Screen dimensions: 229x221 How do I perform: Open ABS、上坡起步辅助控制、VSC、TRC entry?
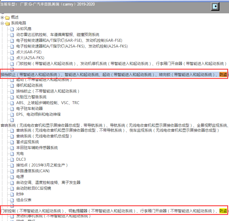(x=48, y=103)
